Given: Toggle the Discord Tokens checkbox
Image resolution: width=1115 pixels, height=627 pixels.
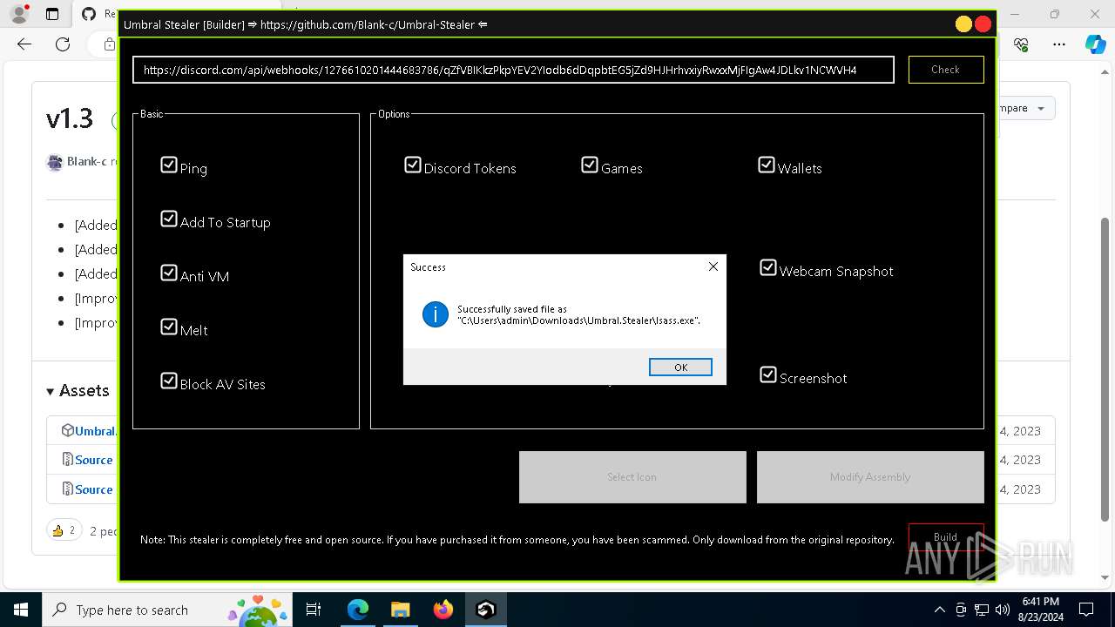Looking at the screenshot, I should tap(413, 165).
